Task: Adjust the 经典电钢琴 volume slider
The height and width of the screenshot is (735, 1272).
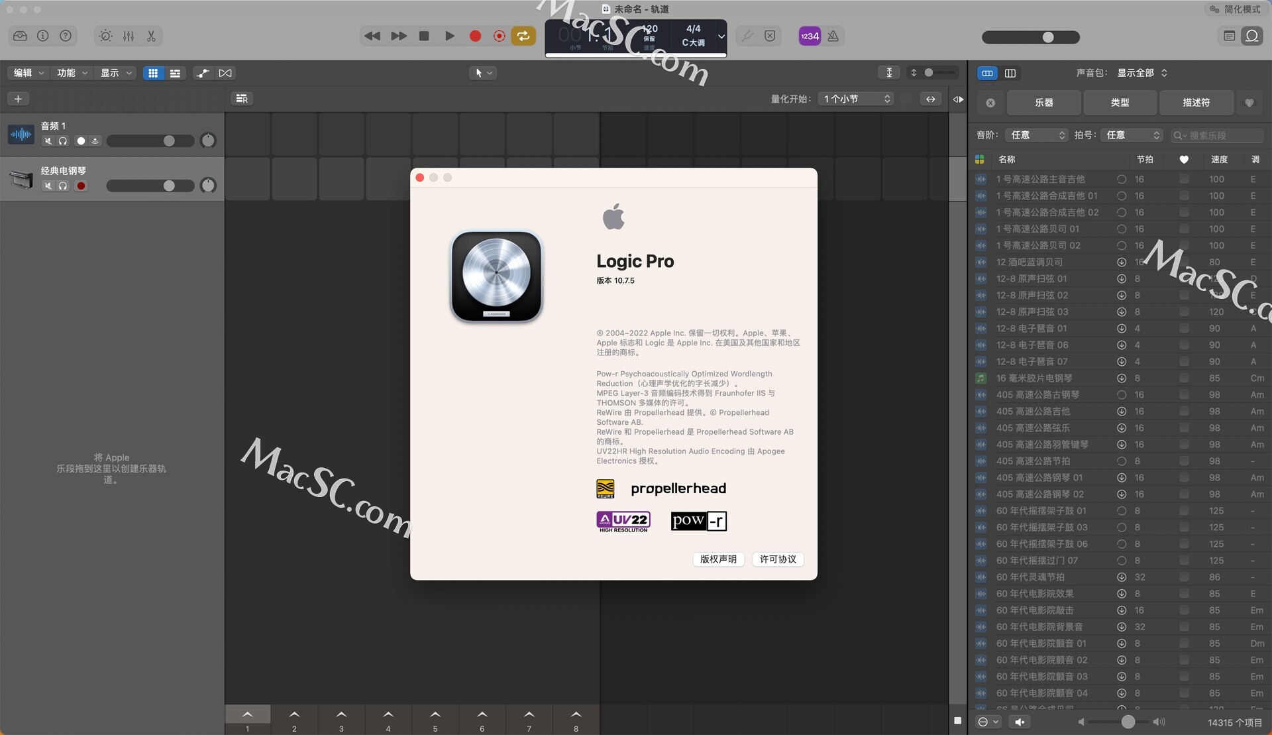Action: click(150, 186)
